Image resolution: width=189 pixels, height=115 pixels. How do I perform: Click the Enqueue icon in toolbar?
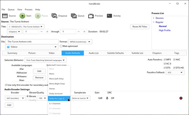coord(54,16)
